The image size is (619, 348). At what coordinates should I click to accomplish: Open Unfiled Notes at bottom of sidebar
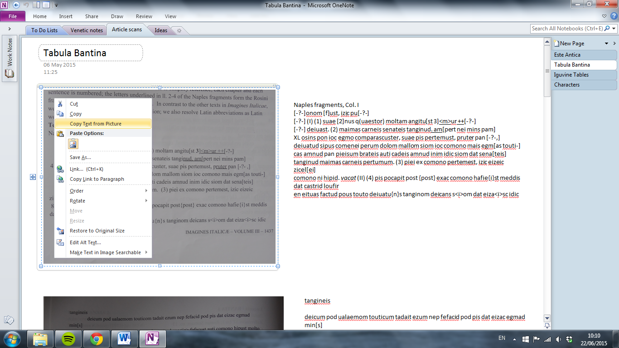tap(9, 320)
